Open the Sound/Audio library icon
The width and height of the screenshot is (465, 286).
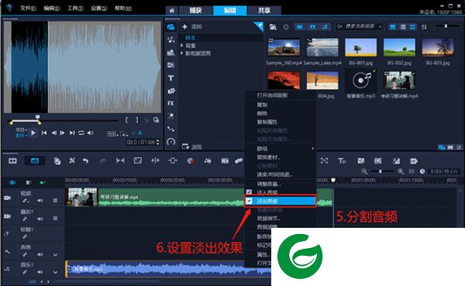pyautogui.click(x=170, y=40)
